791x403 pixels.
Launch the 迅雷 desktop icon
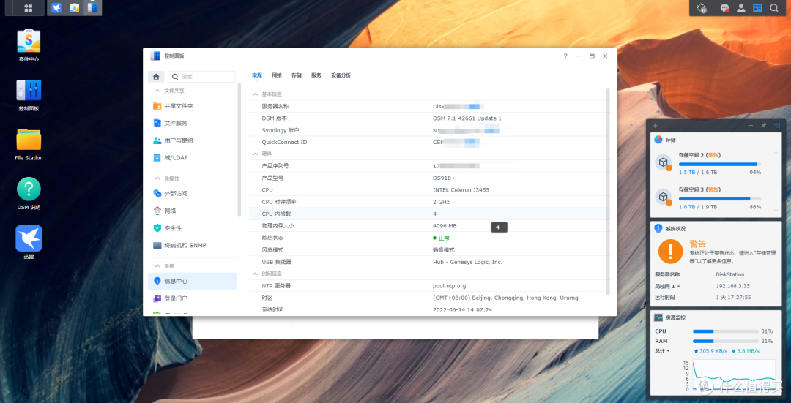point(29,243)
